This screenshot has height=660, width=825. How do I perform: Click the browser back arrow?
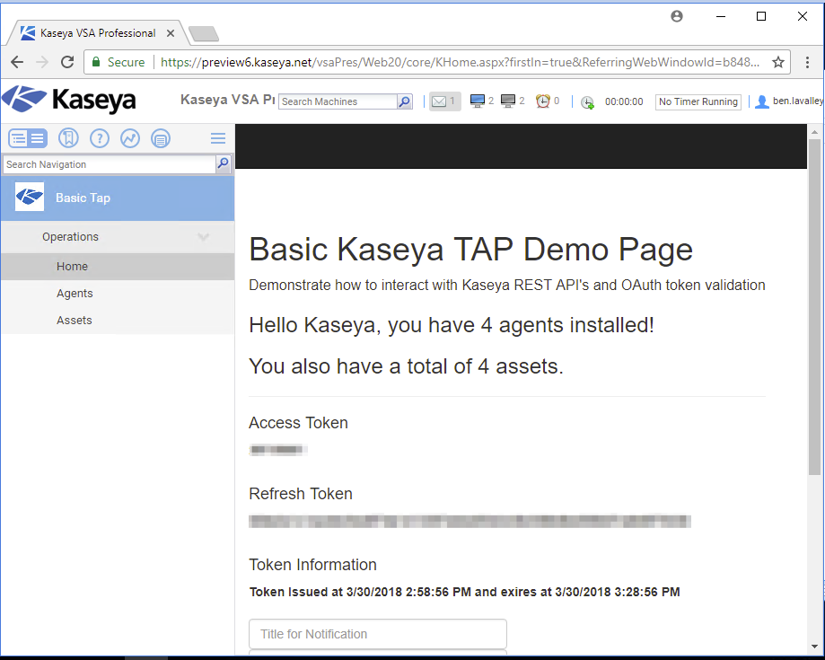pos(17,62)
